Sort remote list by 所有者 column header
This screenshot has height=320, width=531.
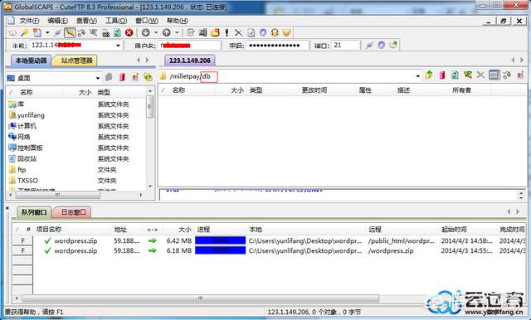pyautogui.click(x=461, y=90)
